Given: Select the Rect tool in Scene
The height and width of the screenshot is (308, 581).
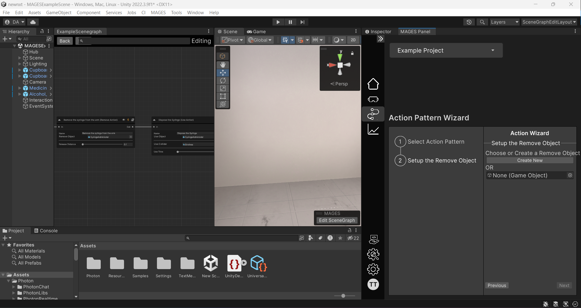Looking at the screenshot, I should pyautogui.click(x=223, y=96).
